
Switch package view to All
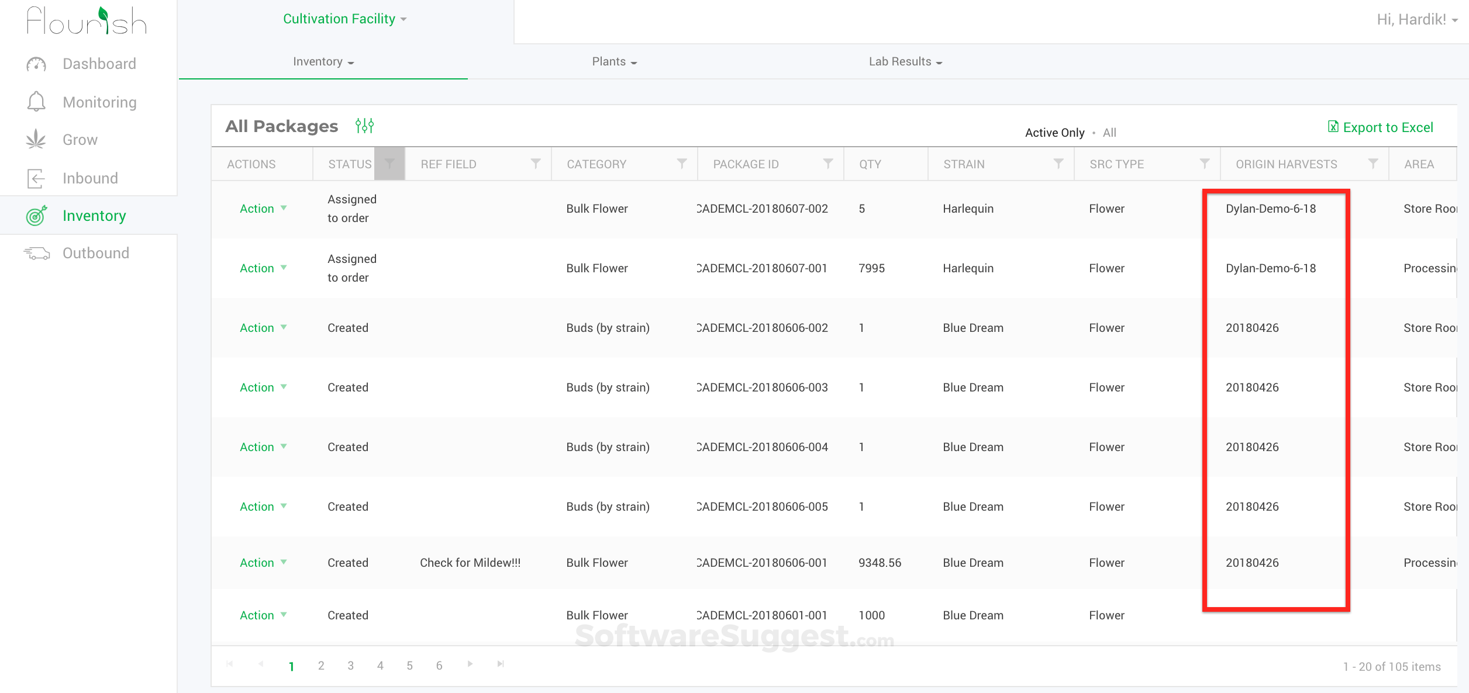pos(1109,133)
